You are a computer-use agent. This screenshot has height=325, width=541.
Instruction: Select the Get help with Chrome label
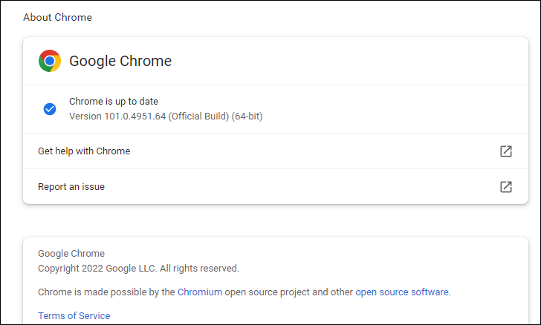tap(84, 151)
